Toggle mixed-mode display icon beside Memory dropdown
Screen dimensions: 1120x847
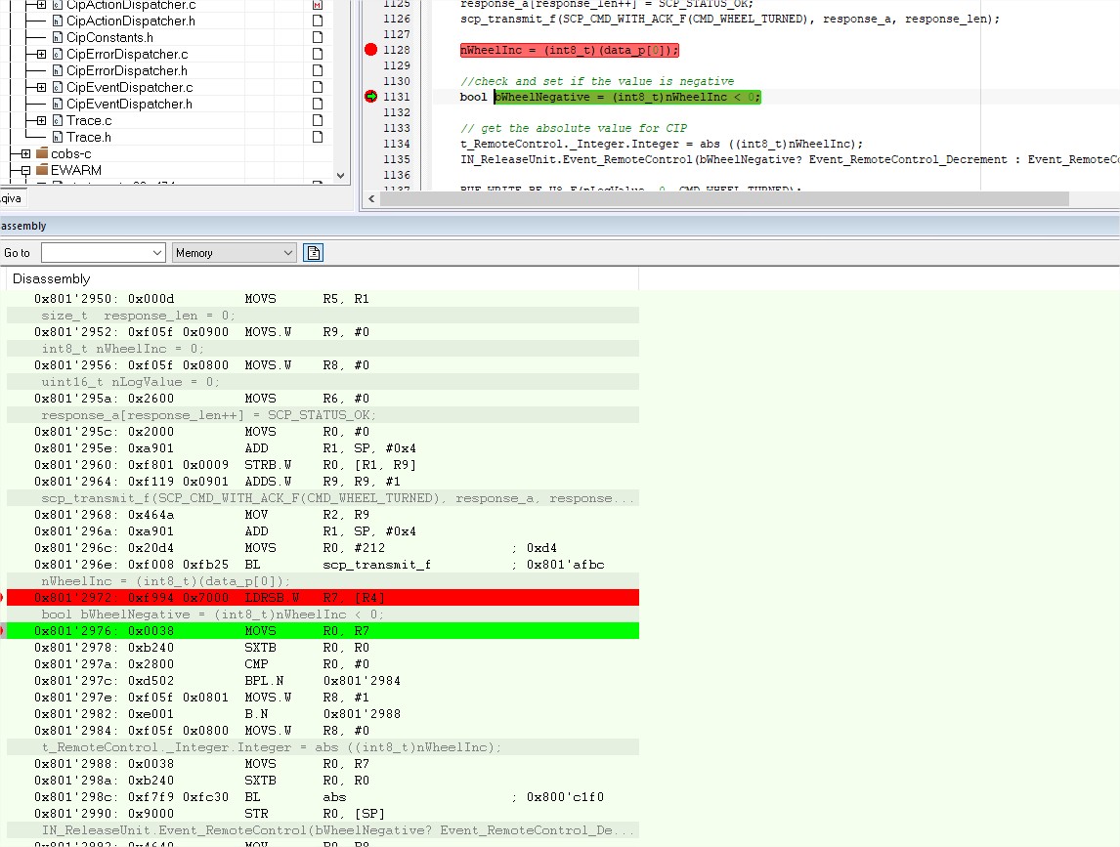(313, 253)
